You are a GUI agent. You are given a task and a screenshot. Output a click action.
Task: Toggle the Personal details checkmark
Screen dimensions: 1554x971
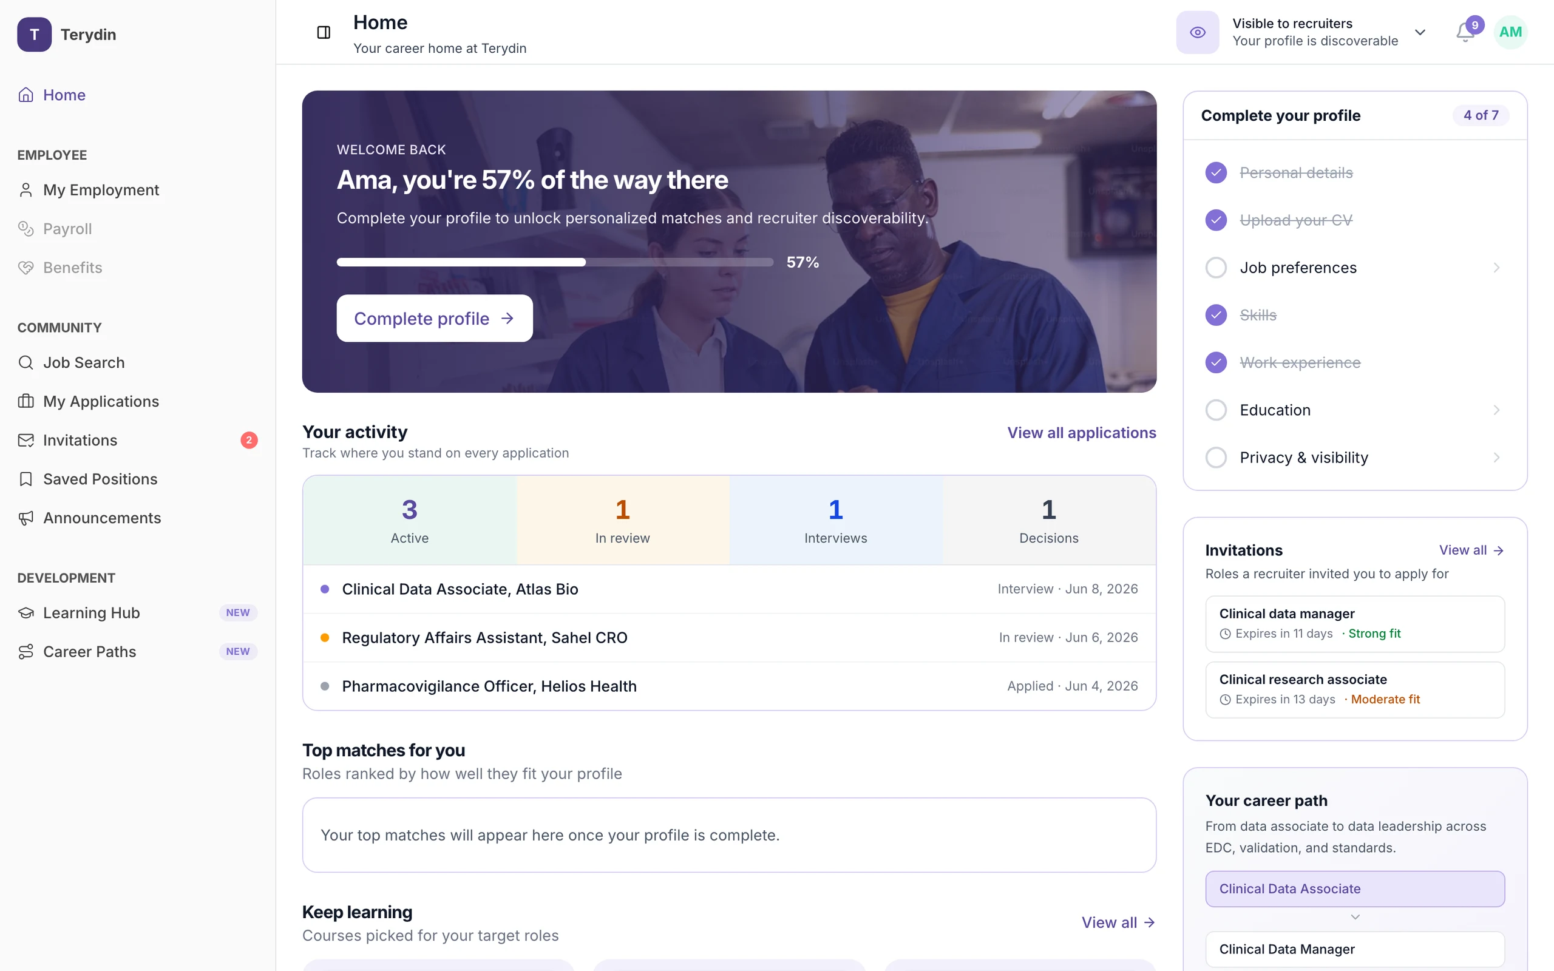click(x=1216, y=173)
